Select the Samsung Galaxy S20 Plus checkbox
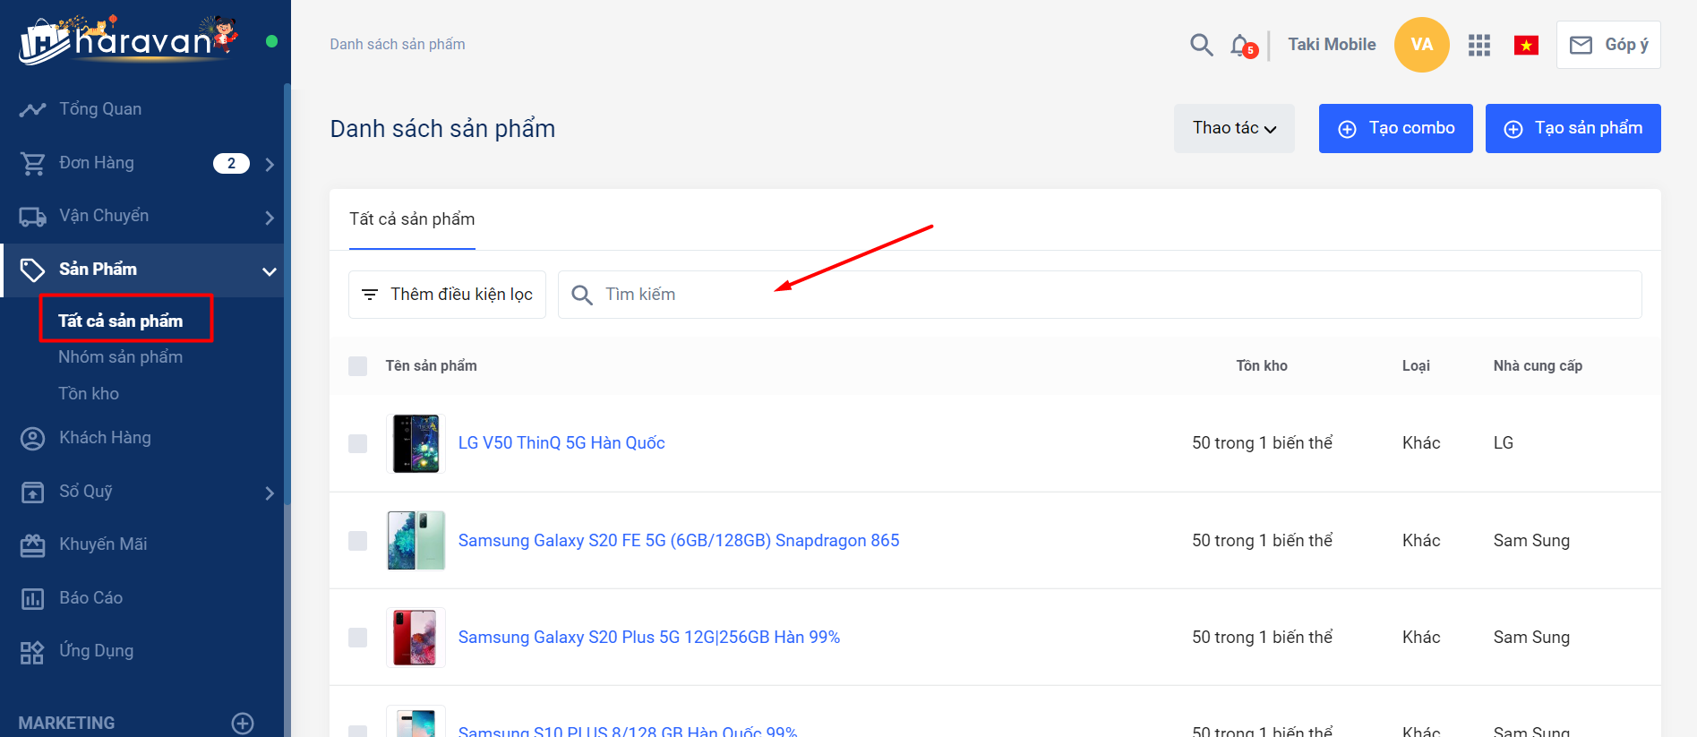The width and height of the screenshot is (1697, 737). point(358,638)
